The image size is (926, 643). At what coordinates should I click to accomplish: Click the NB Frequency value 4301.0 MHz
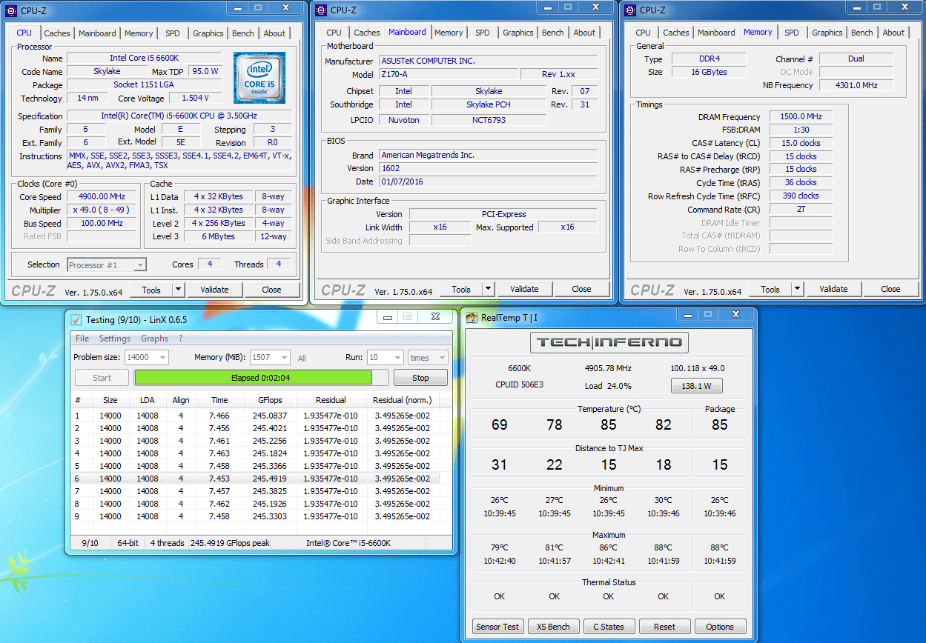tap(856, 85)
